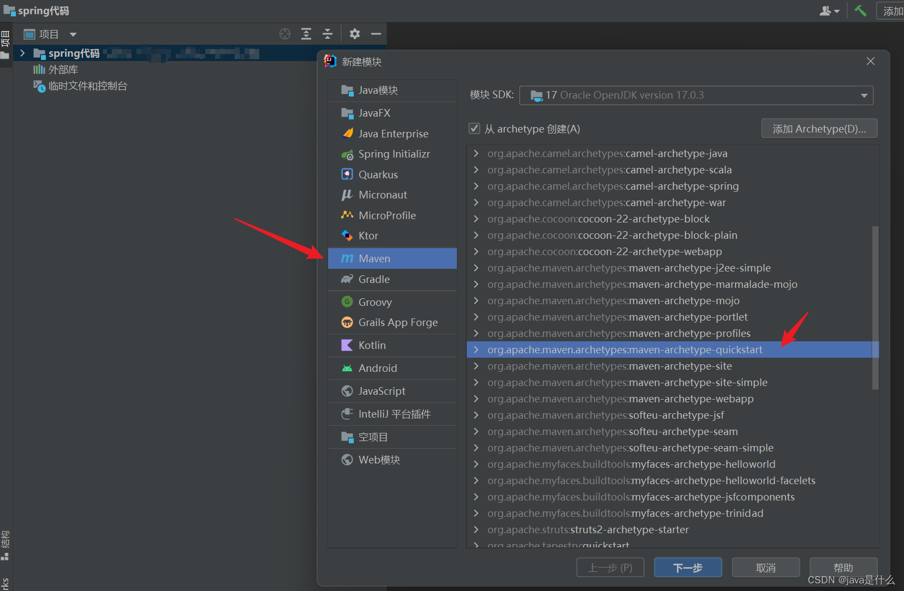The width and height of the screenshot is (904, 591).
Task: Click the archetype list vertical scrollbar
Action: (x=875, y=308)
